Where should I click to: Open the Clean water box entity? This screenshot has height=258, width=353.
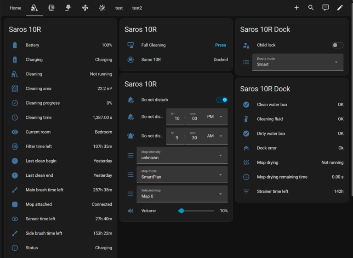pyautogui.click(x=293, y=105)
